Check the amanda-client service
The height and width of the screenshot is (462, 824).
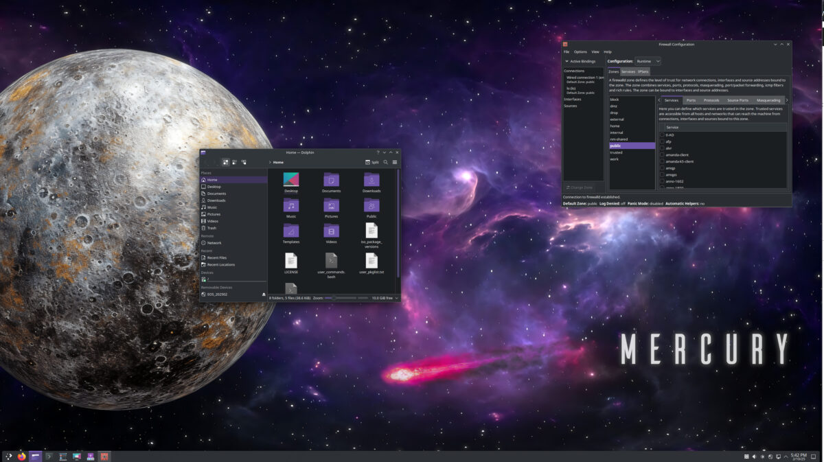[x=661, y=154]
